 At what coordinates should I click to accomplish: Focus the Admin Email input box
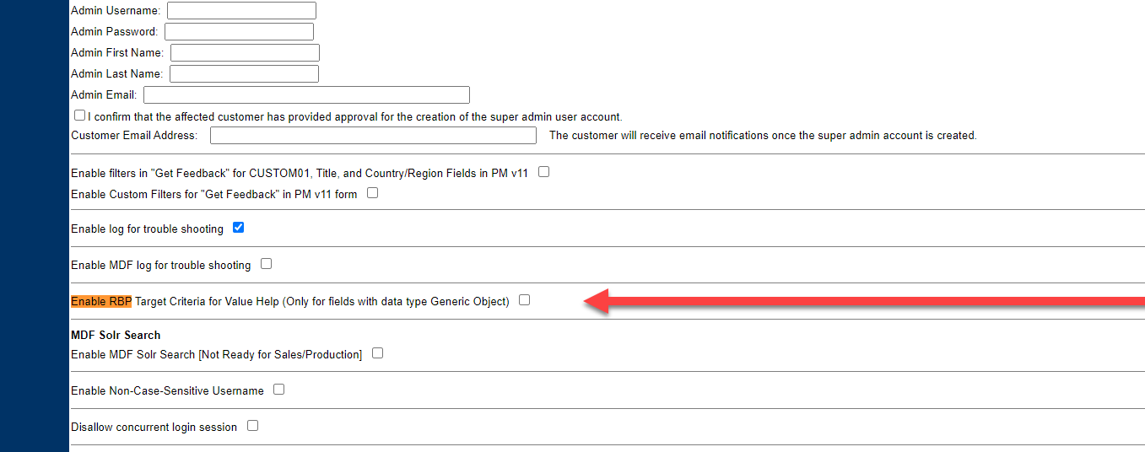pyautogui.click(x=306, y=94)
